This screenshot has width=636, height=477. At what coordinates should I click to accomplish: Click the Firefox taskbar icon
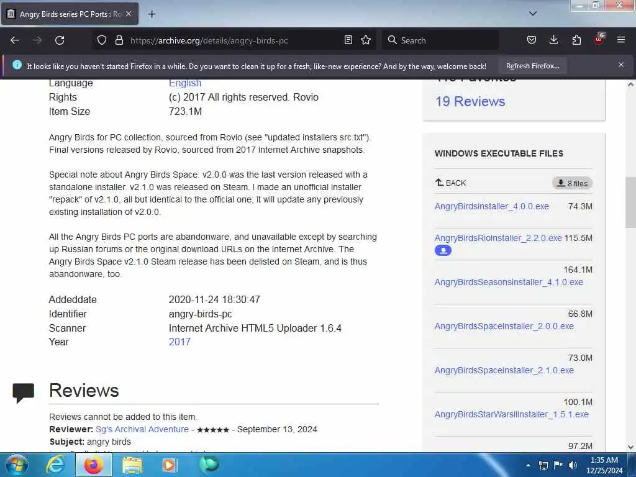tap(93, 465)
